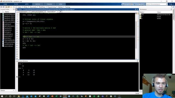Image resolution: width=175 pixels, height=98 pixels.
Task: Close the conditional.m editor tab
Action: (x=29, y=12)
